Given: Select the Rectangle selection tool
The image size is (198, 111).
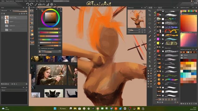Looking at the screenshot, I should point(150,19).
